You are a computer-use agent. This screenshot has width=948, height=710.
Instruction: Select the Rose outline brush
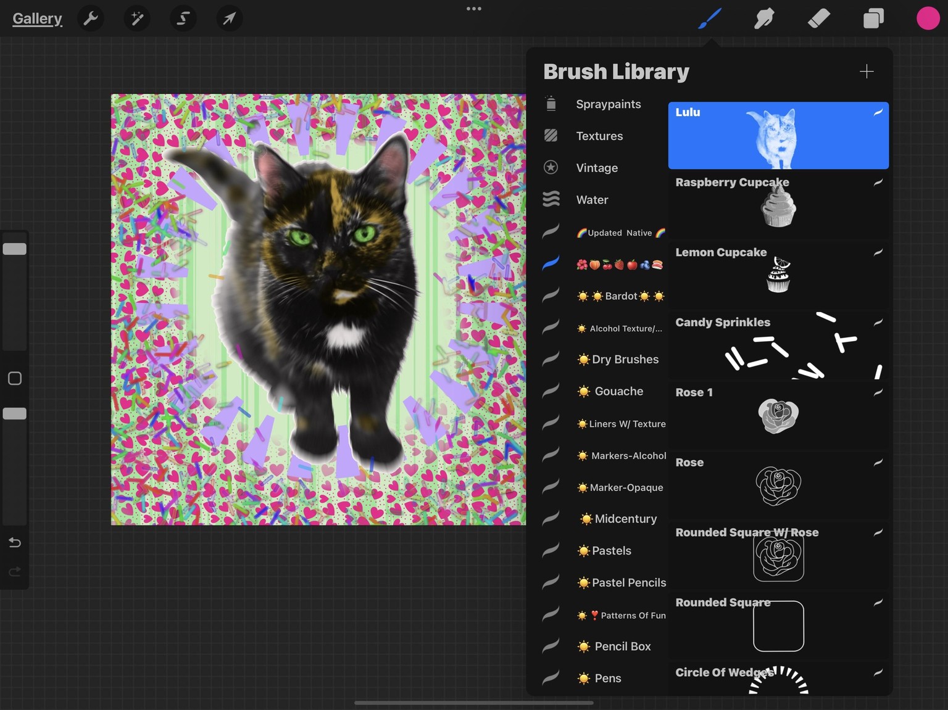point(778,486)
